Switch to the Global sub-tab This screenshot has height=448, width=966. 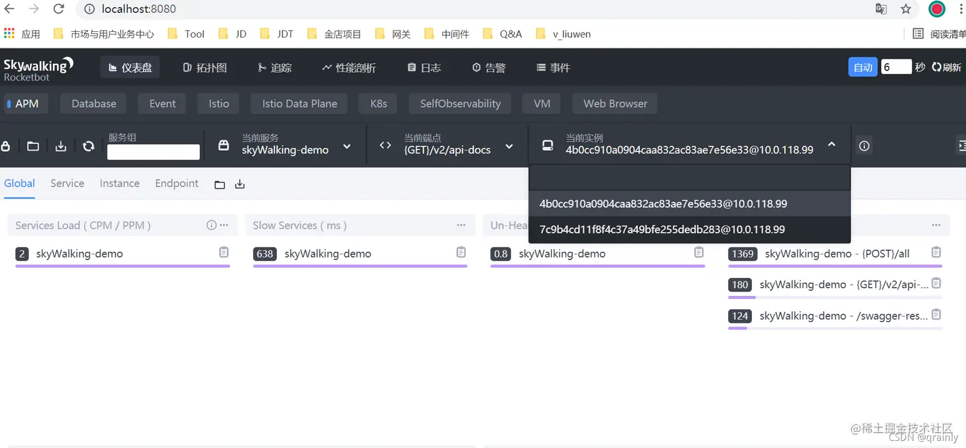[19, 183]
